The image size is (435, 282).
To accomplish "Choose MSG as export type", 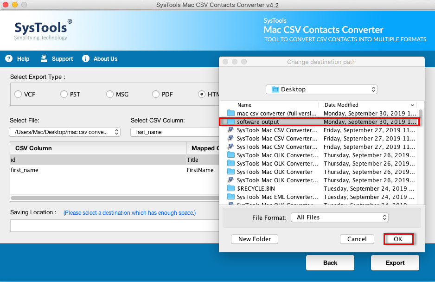I will (110, 94).
